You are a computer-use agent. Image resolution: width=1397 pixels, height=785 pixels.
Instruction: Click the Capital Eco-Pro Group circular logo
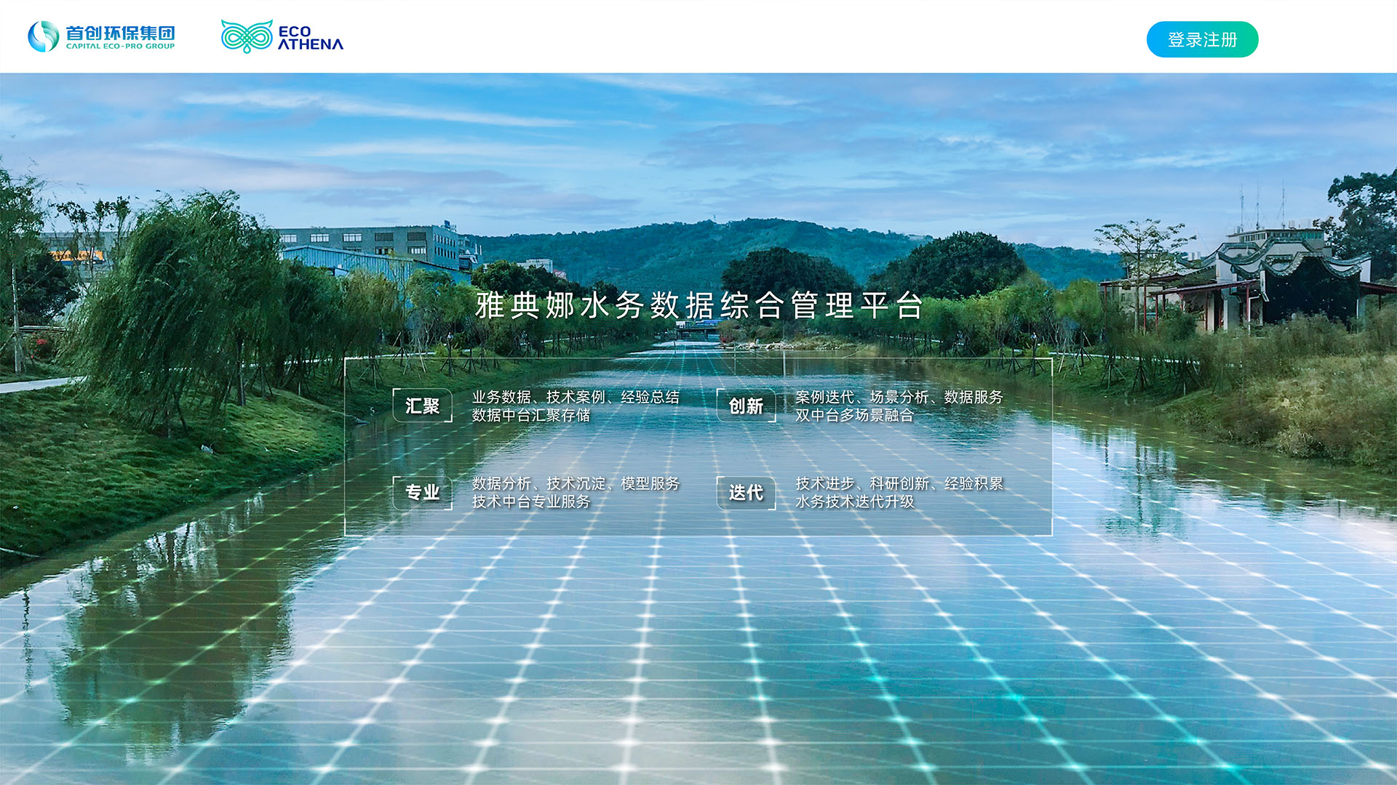(43, 36)
